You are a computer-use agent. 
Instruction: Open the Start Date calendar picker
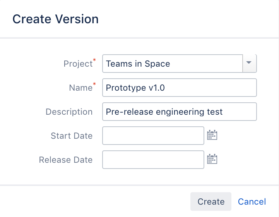pos(212,135)
